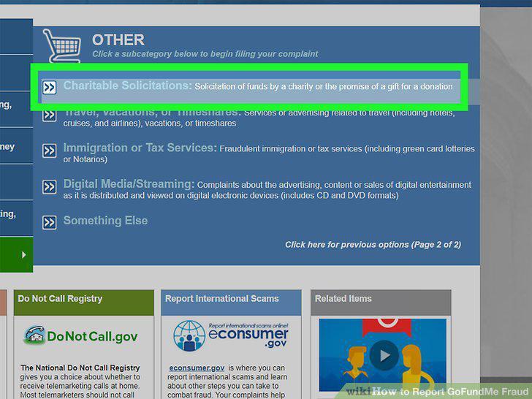Click the DoNotCall.gov logo
Image resolution: width=532 pixels, height=399 pixels.
click(80, 335)
